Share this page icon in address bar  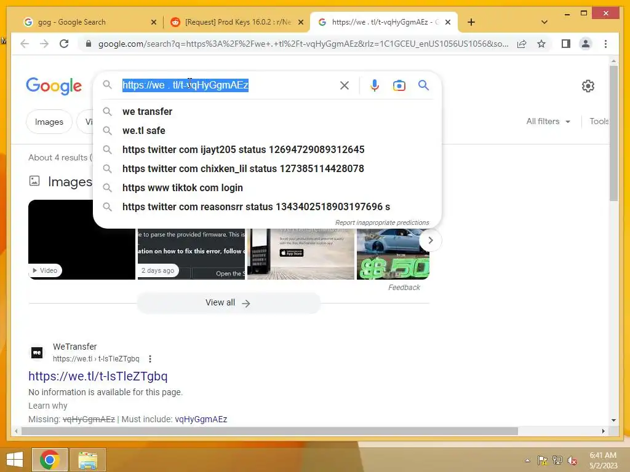522,44
